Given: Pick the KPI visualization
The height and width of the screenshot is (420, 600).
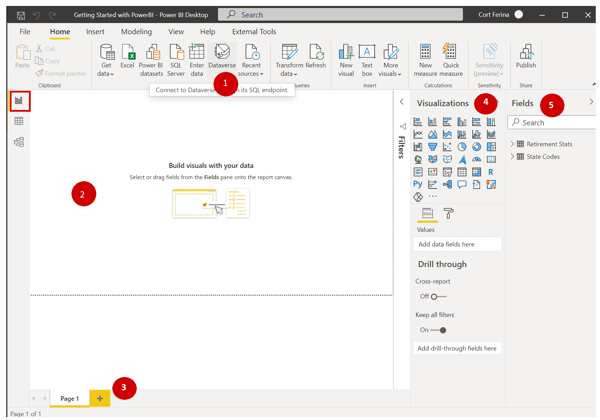Looking at the screenshot, I should pos(433,172).
